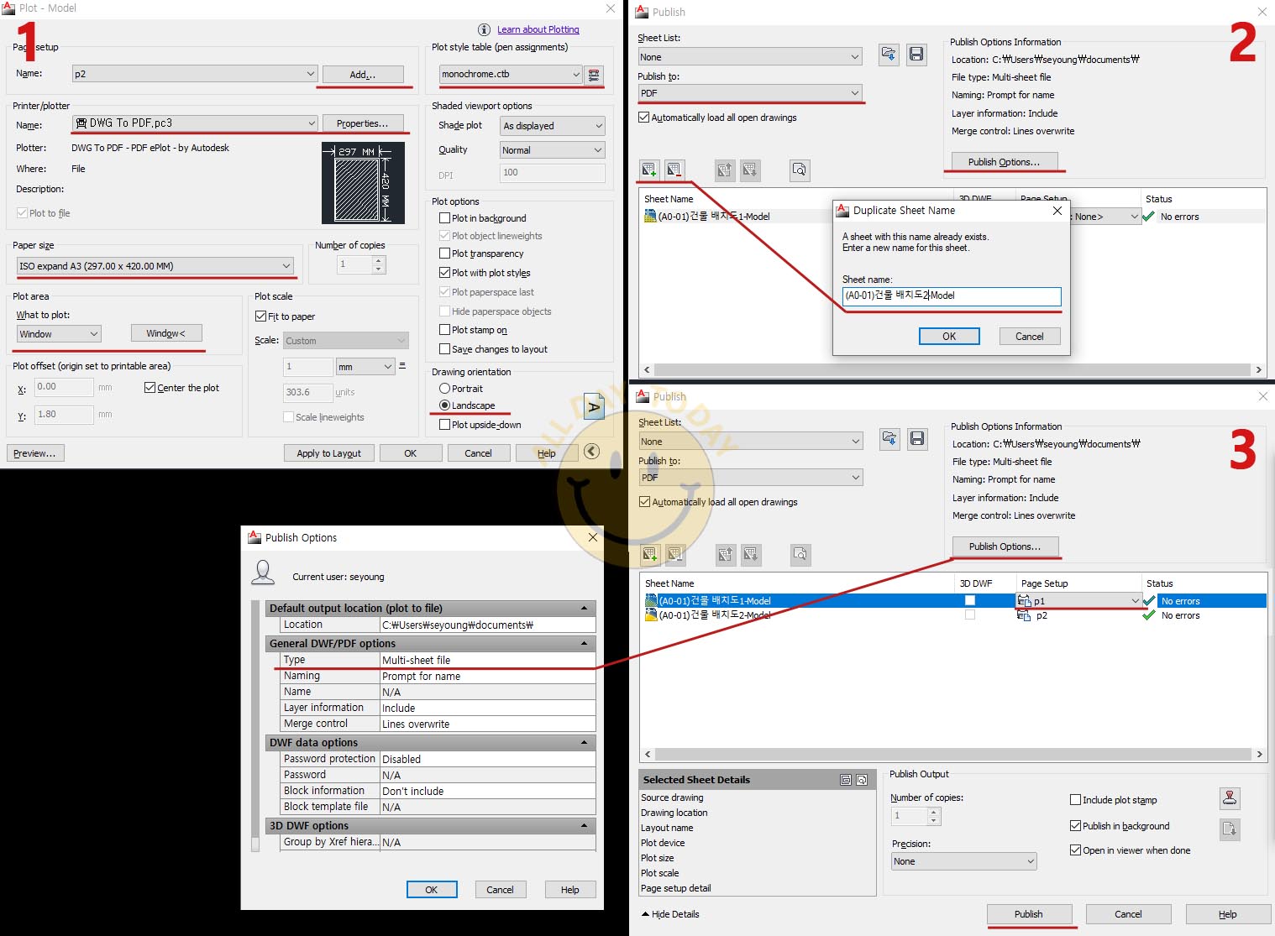Check Include plot stamp in Publish Output
This screenshot has height=936, width=1275.
pyautogui.click(x=1075, y=800)
